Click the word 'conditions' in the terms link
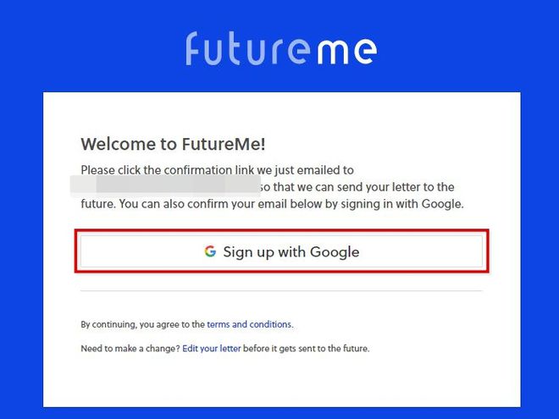Image resolution: width=559 pixels, height=419 pixels. 270,324
